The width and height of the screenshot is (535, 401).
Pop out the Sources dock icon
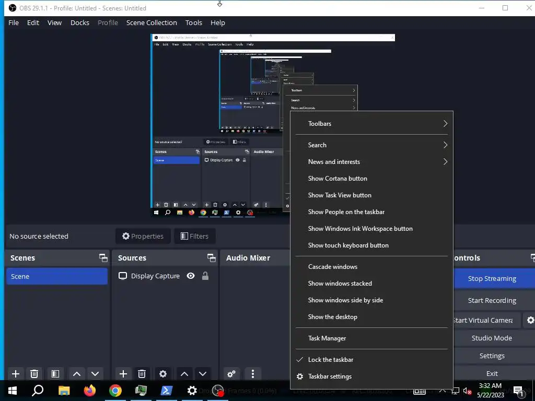point(211,258)
